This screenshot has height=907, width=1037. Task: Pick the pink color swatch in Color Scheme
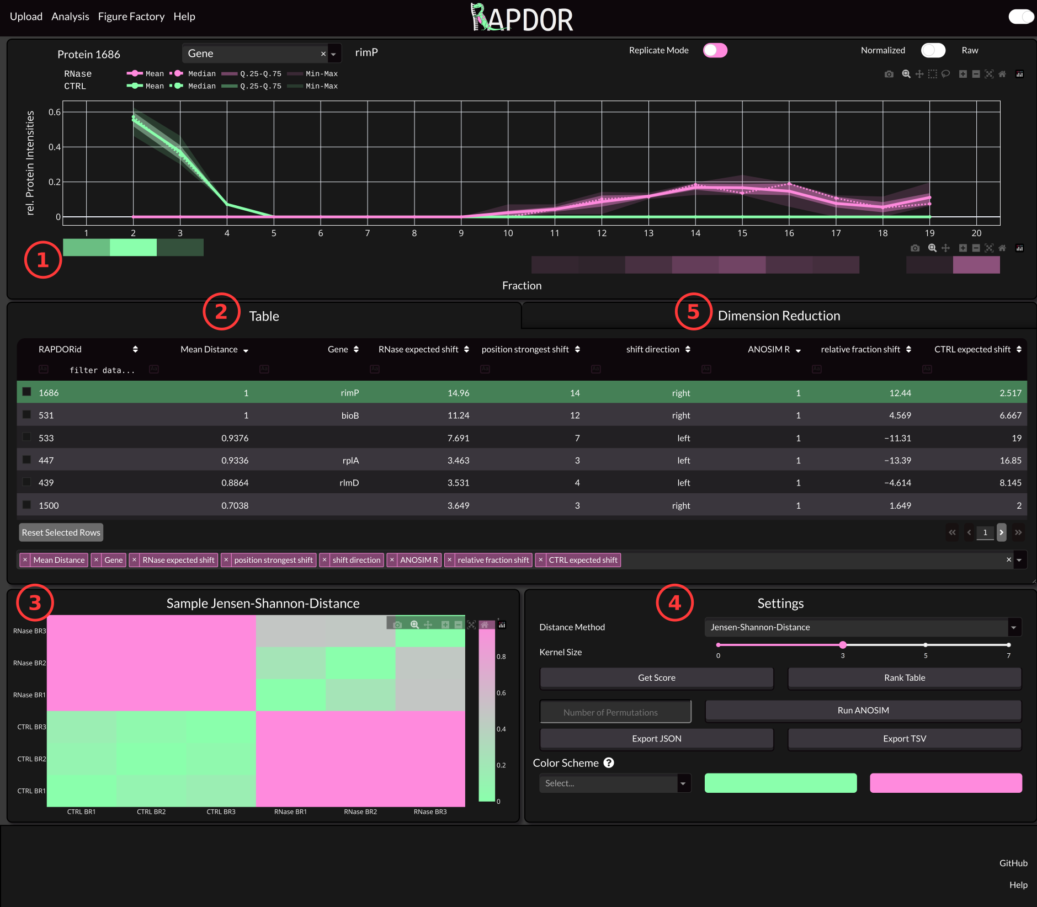(x=945, y=783)
